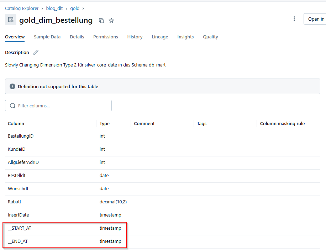Edit the description with pencil icon
The image size is (326, 251).
click(x=36, y=52)
